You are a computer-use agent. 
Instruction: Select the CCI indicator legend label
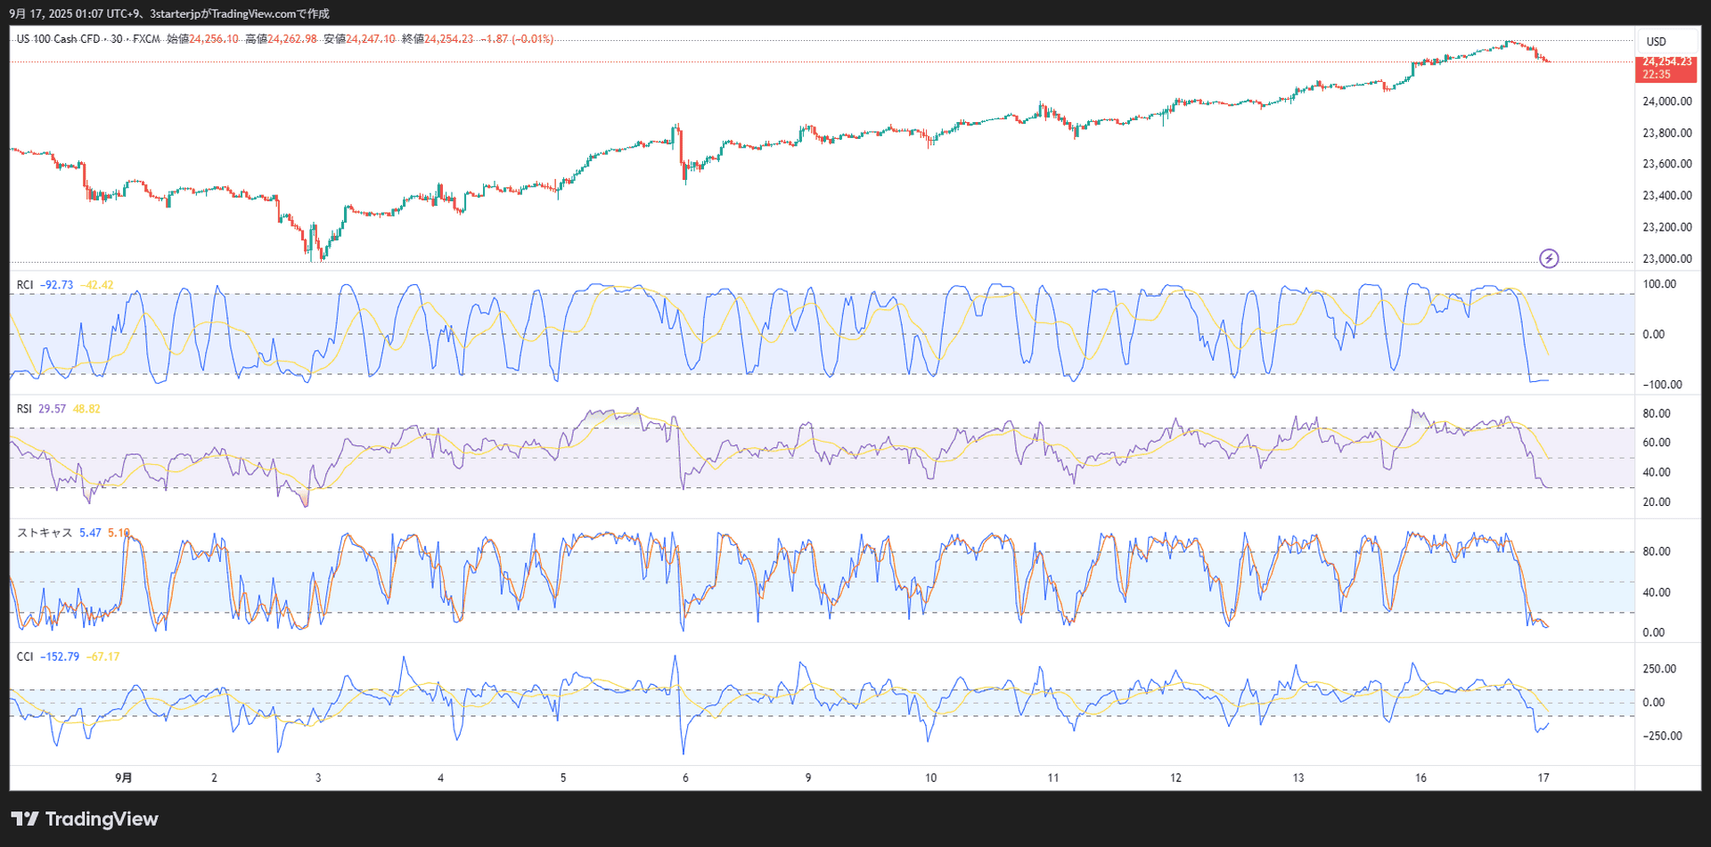click(x=25, y=656)
